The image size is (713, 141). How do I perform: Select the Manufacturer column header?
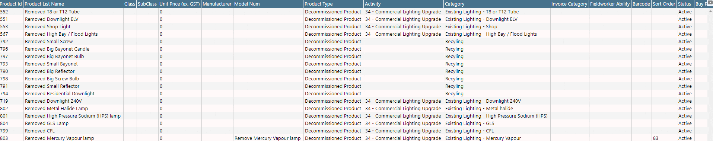[217, 4]
